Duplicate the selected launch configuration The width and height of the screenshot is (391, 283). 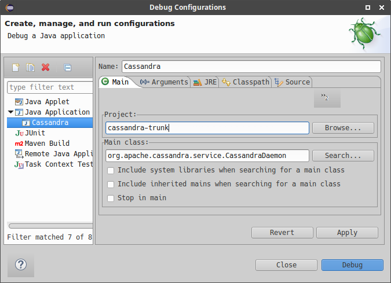point(31,68)
